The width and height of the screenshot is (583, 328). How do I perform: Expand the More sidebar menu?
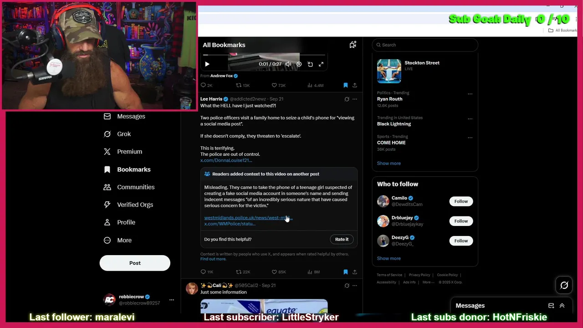click(118, 240)
